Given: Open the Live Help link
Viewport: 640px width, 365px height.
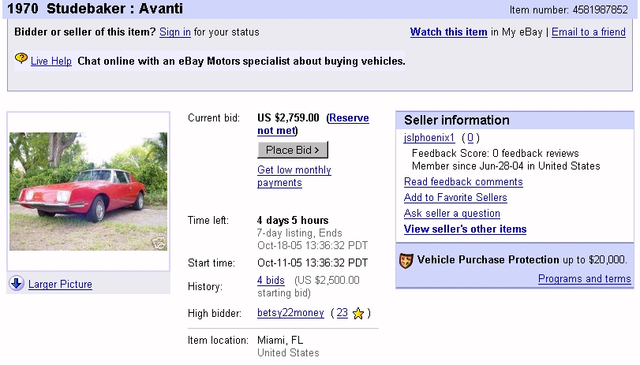Looking at the screenshot, I should coord(51,61).
